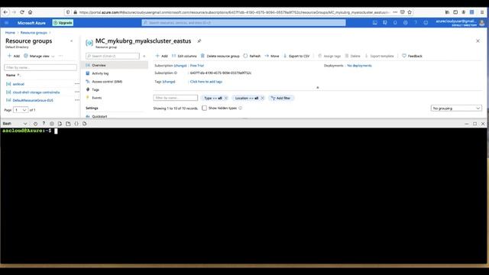This screenshot has width=489, height=275.
Task: Open the No deployments link
Action: (x=359, y=66)
